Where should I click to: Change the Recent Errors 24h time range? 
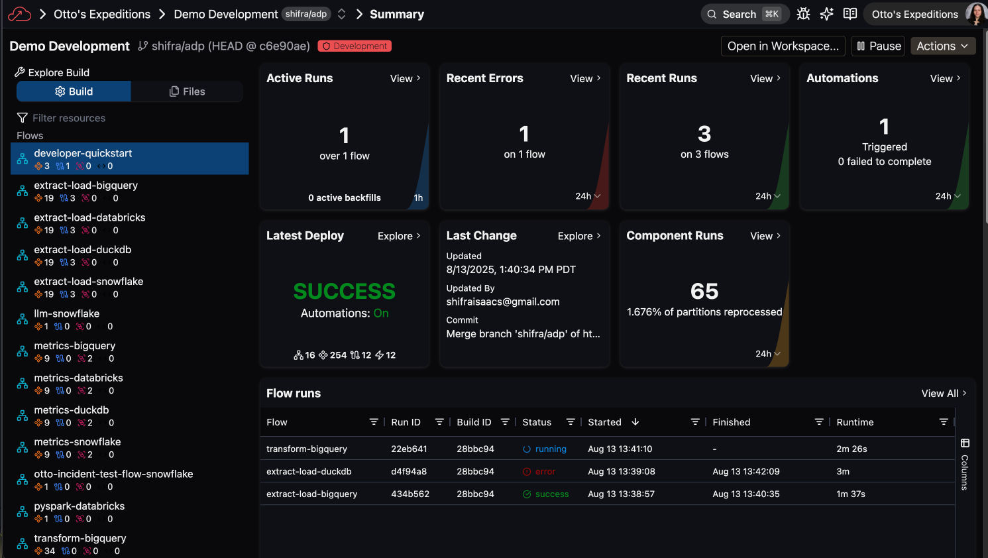pyautogui.click(x=588, y=196)
